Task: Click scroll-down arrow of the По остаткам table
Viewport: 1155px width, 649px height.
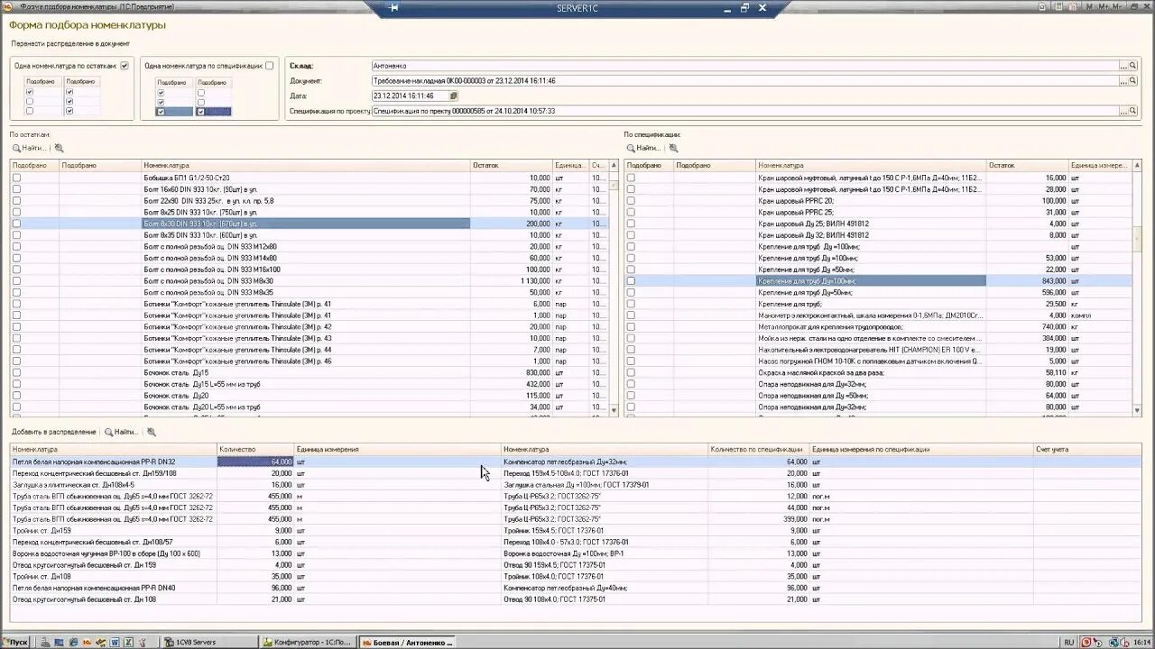Action: coord(614,410)
